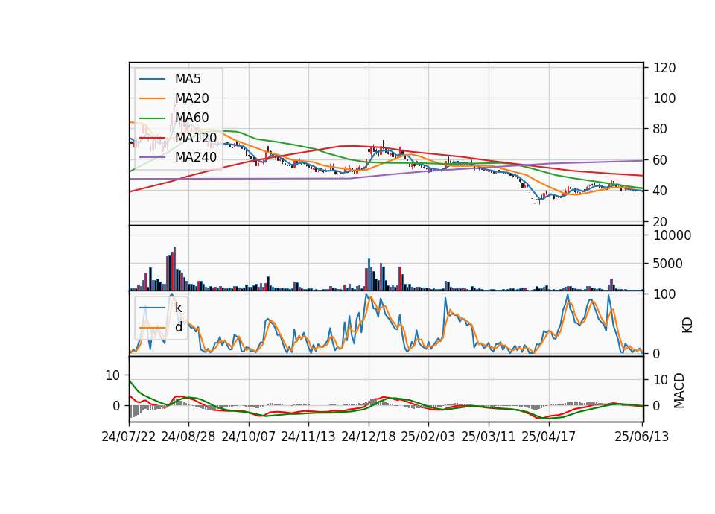Click the 25/04/17 date axis label
Image resolution: width=715 pixels, height=514 pixels.
[549, 437]
